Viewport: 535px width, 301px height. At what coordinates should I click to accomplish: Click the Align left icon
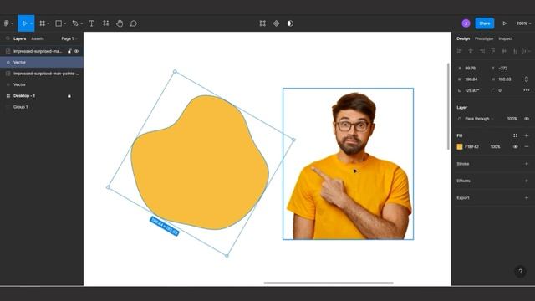click(459, 51)
